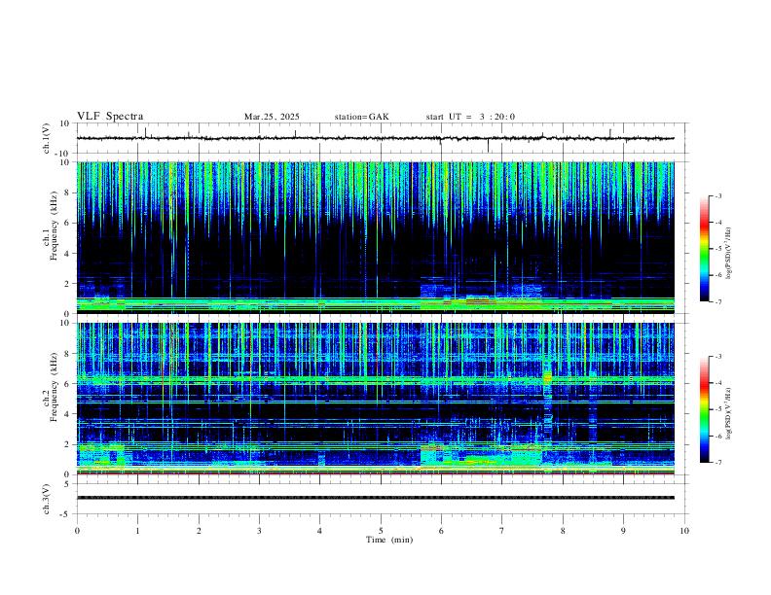
Task: Click the "2" tick on the Time axis
Action: point(199,531)
